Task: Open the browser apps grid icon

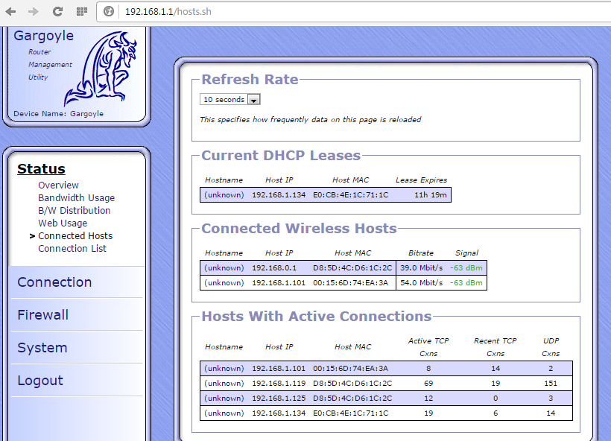Action: (x=81, y=12)
